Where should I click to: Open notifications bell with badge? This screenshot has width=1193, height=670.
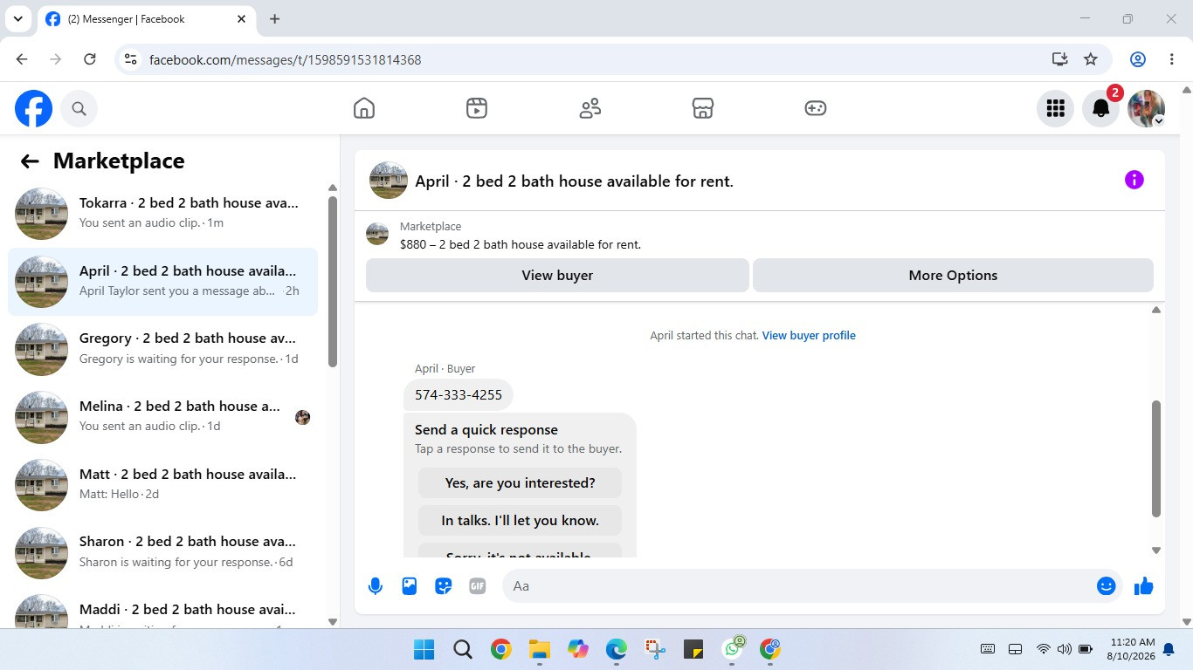pyautogui.click(x=1101, y=108)
